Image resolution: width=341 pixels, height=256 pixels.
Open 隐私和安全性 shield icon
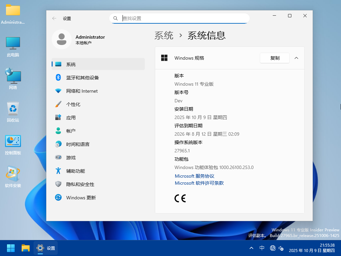(58, 184)
